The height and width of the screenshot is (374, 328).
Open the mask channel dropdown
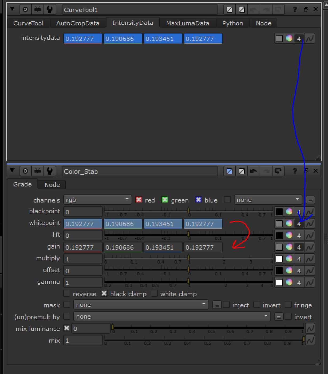[141, 305]
